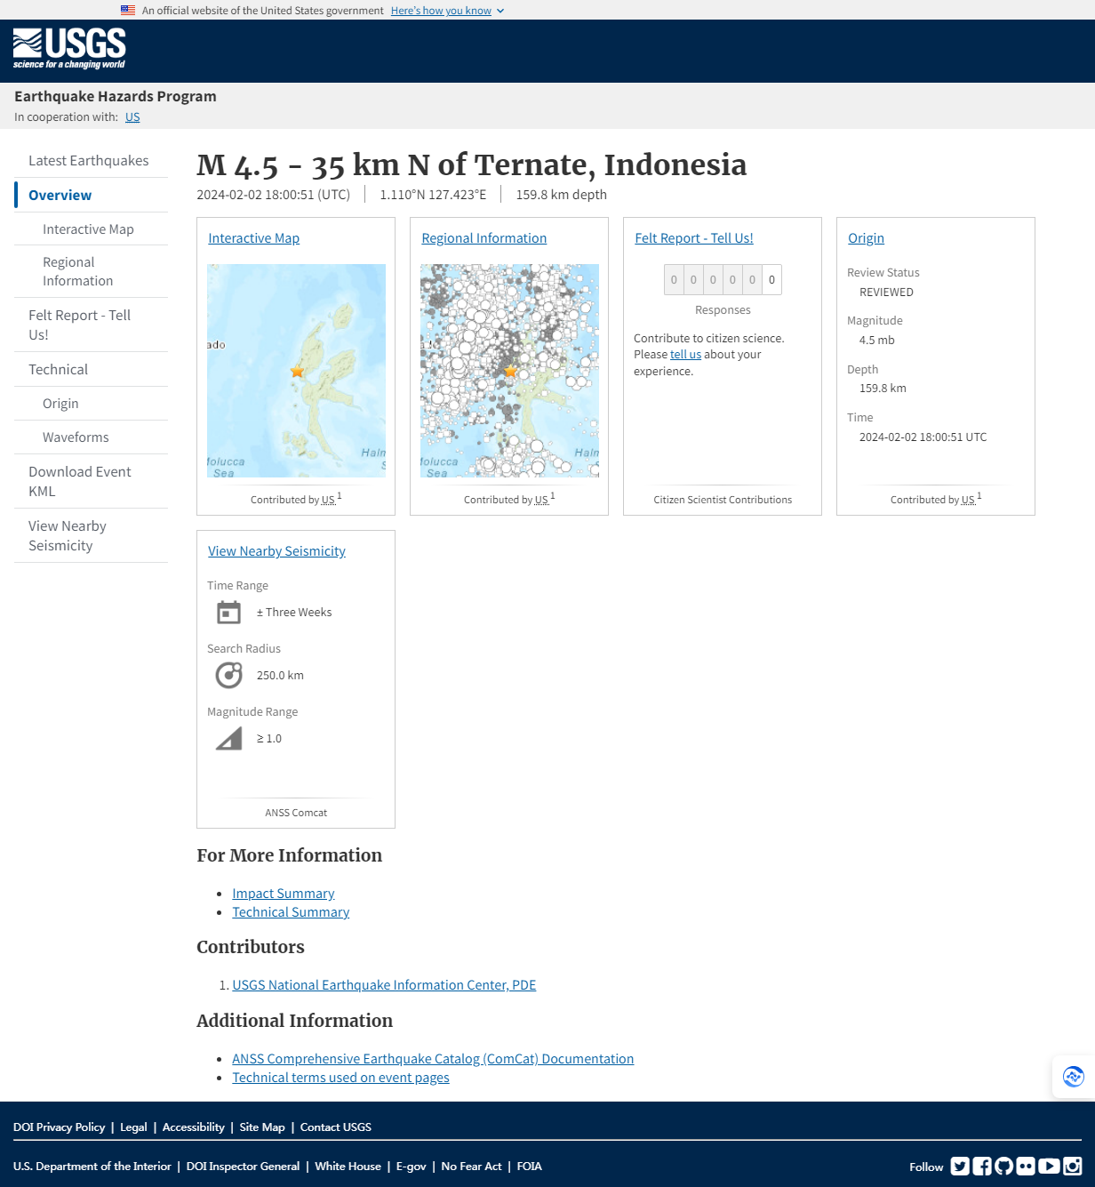Open Regional Information sidebar item
Screen dimensions: 1095x1187
click(91, 271)
